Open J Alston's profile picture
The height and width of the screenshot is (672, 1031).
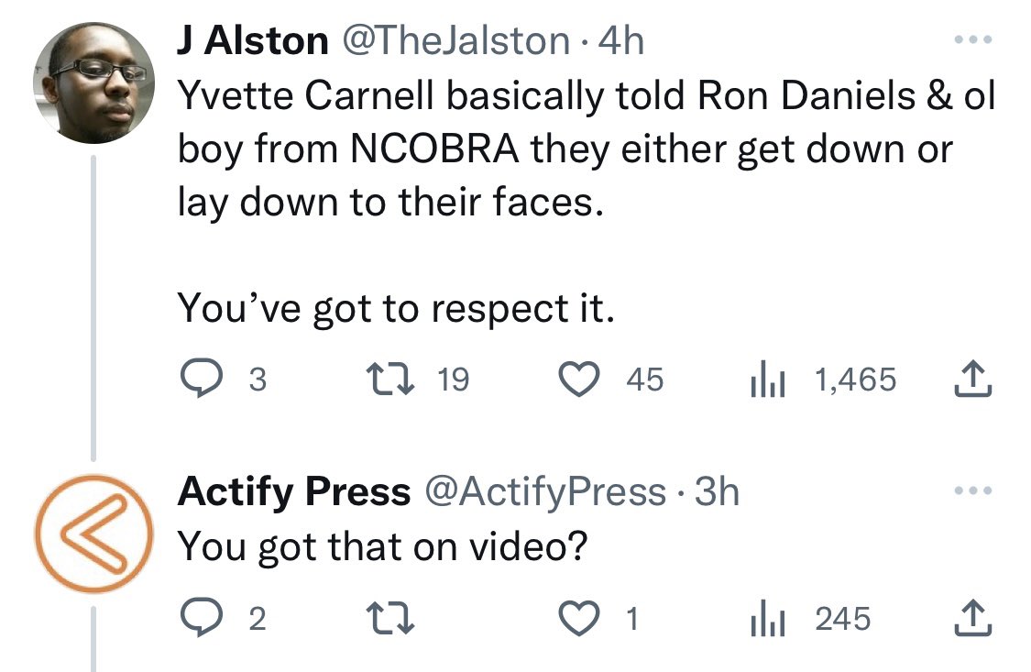click(x=94, y=83)
